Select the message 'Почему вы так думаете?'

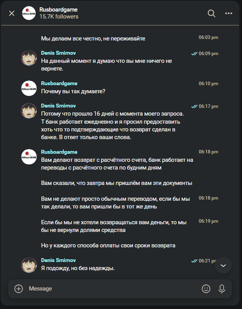73,91
